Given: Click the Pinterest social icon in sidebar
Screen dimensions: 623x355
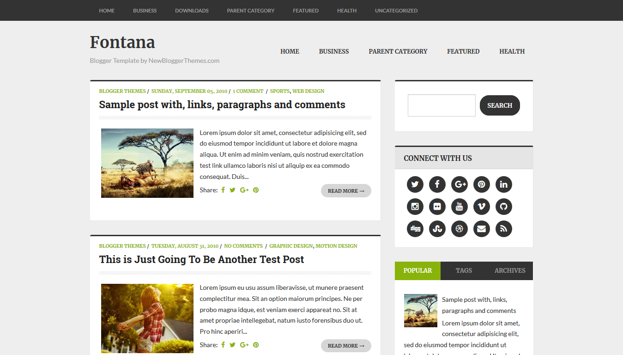Looking at the screenshot, I should [481, 184].
